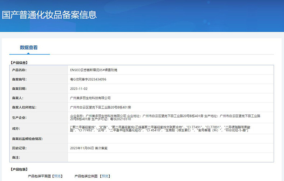Click the 【产品包装】 section heading
Image resolution: width=284 pixels, height=181 pixels.
click(19, 169)
